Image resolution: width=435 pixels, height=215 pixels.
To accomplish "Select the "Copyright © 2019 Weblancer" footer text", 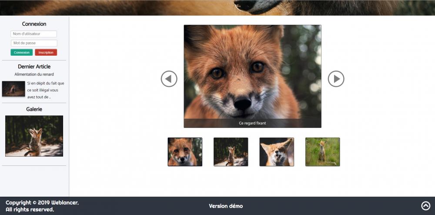I will (x=42, y=202).
